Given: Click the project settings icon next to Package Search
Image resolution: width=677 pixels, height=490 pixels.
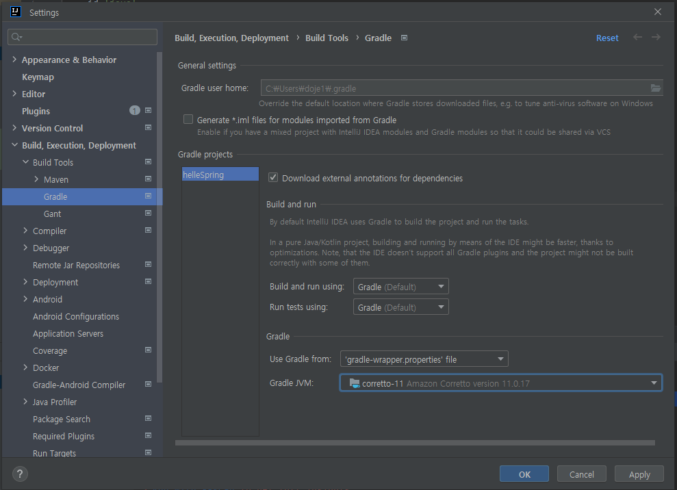Looking at the screenshot, I should [x=148, y=418].
